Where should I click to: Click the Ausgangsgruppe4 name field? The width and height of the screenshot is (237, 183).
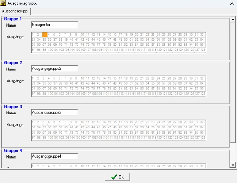(x=54, y=156)
